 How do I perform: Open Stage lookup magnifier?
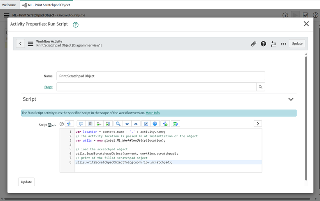coord(261,87)
